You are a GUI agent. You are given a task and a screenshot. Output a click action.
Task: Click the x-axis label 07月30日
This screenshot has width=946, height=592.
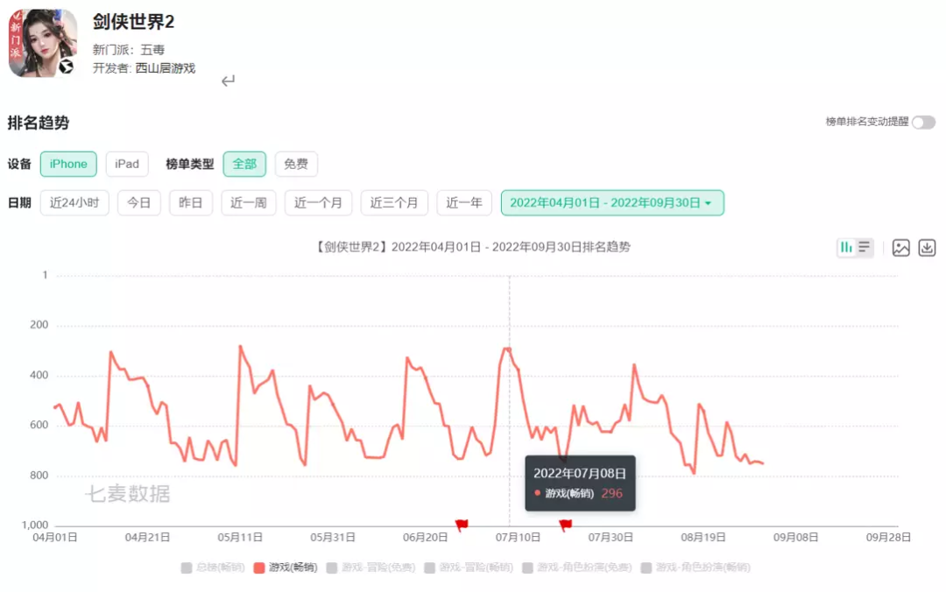611,537
